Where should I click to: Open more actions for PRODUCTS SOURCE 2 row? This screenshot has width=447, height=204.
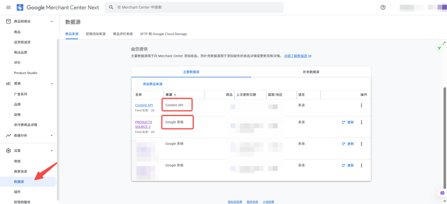pyautogui.click(x=361, y=122)
